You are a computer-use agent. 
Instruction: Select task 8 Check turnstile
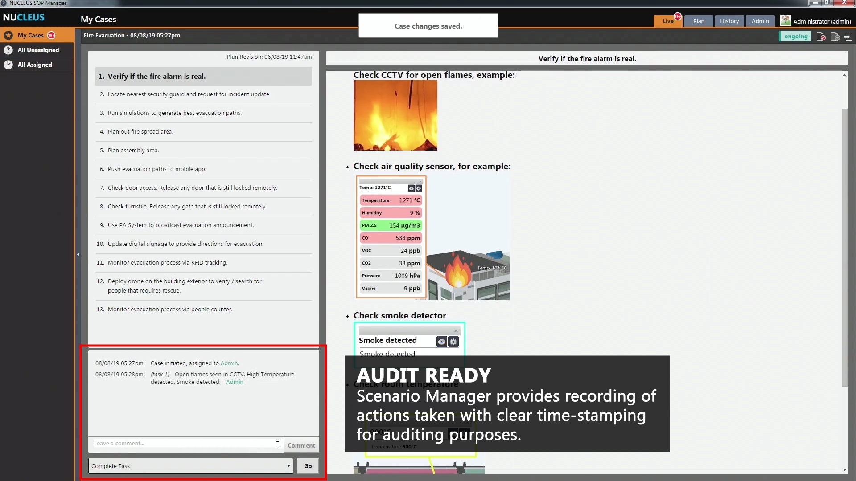203,207
